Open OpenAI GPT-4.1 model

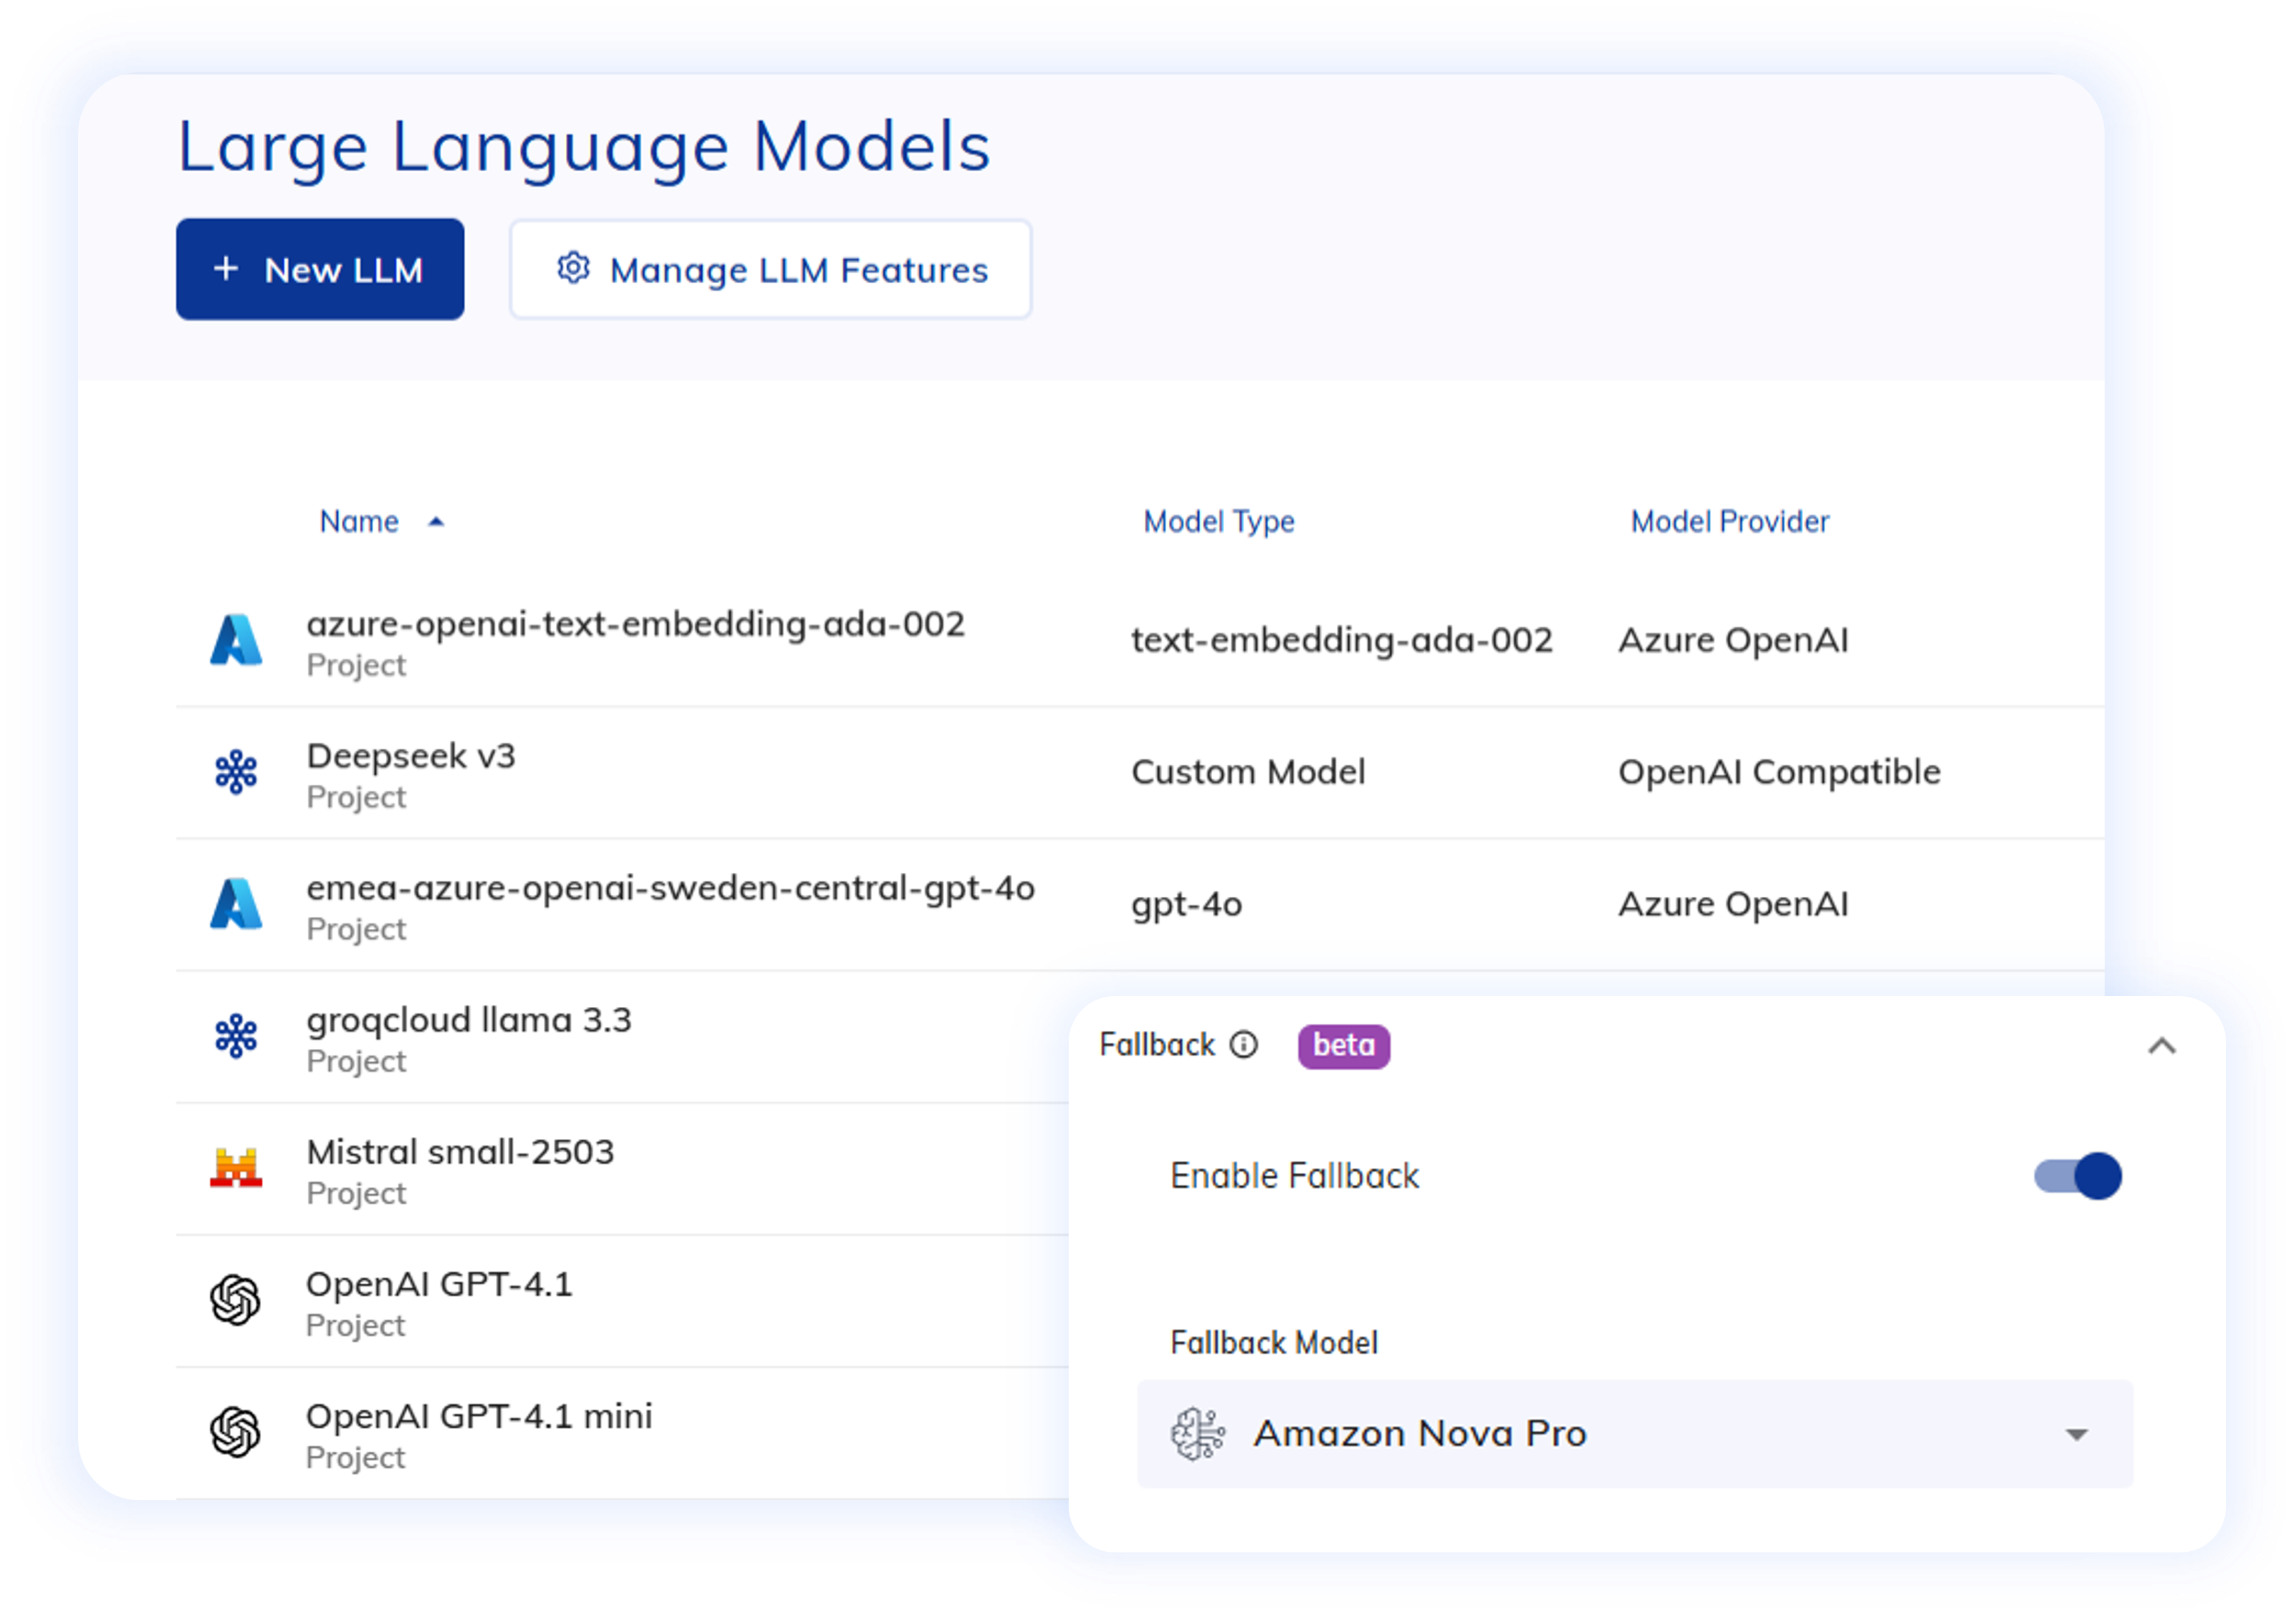tap(439, 1285)
